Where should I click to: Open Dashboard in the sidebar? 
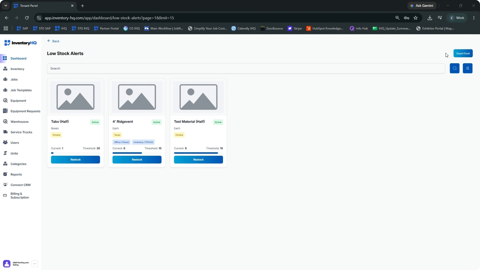click(18, 58)
